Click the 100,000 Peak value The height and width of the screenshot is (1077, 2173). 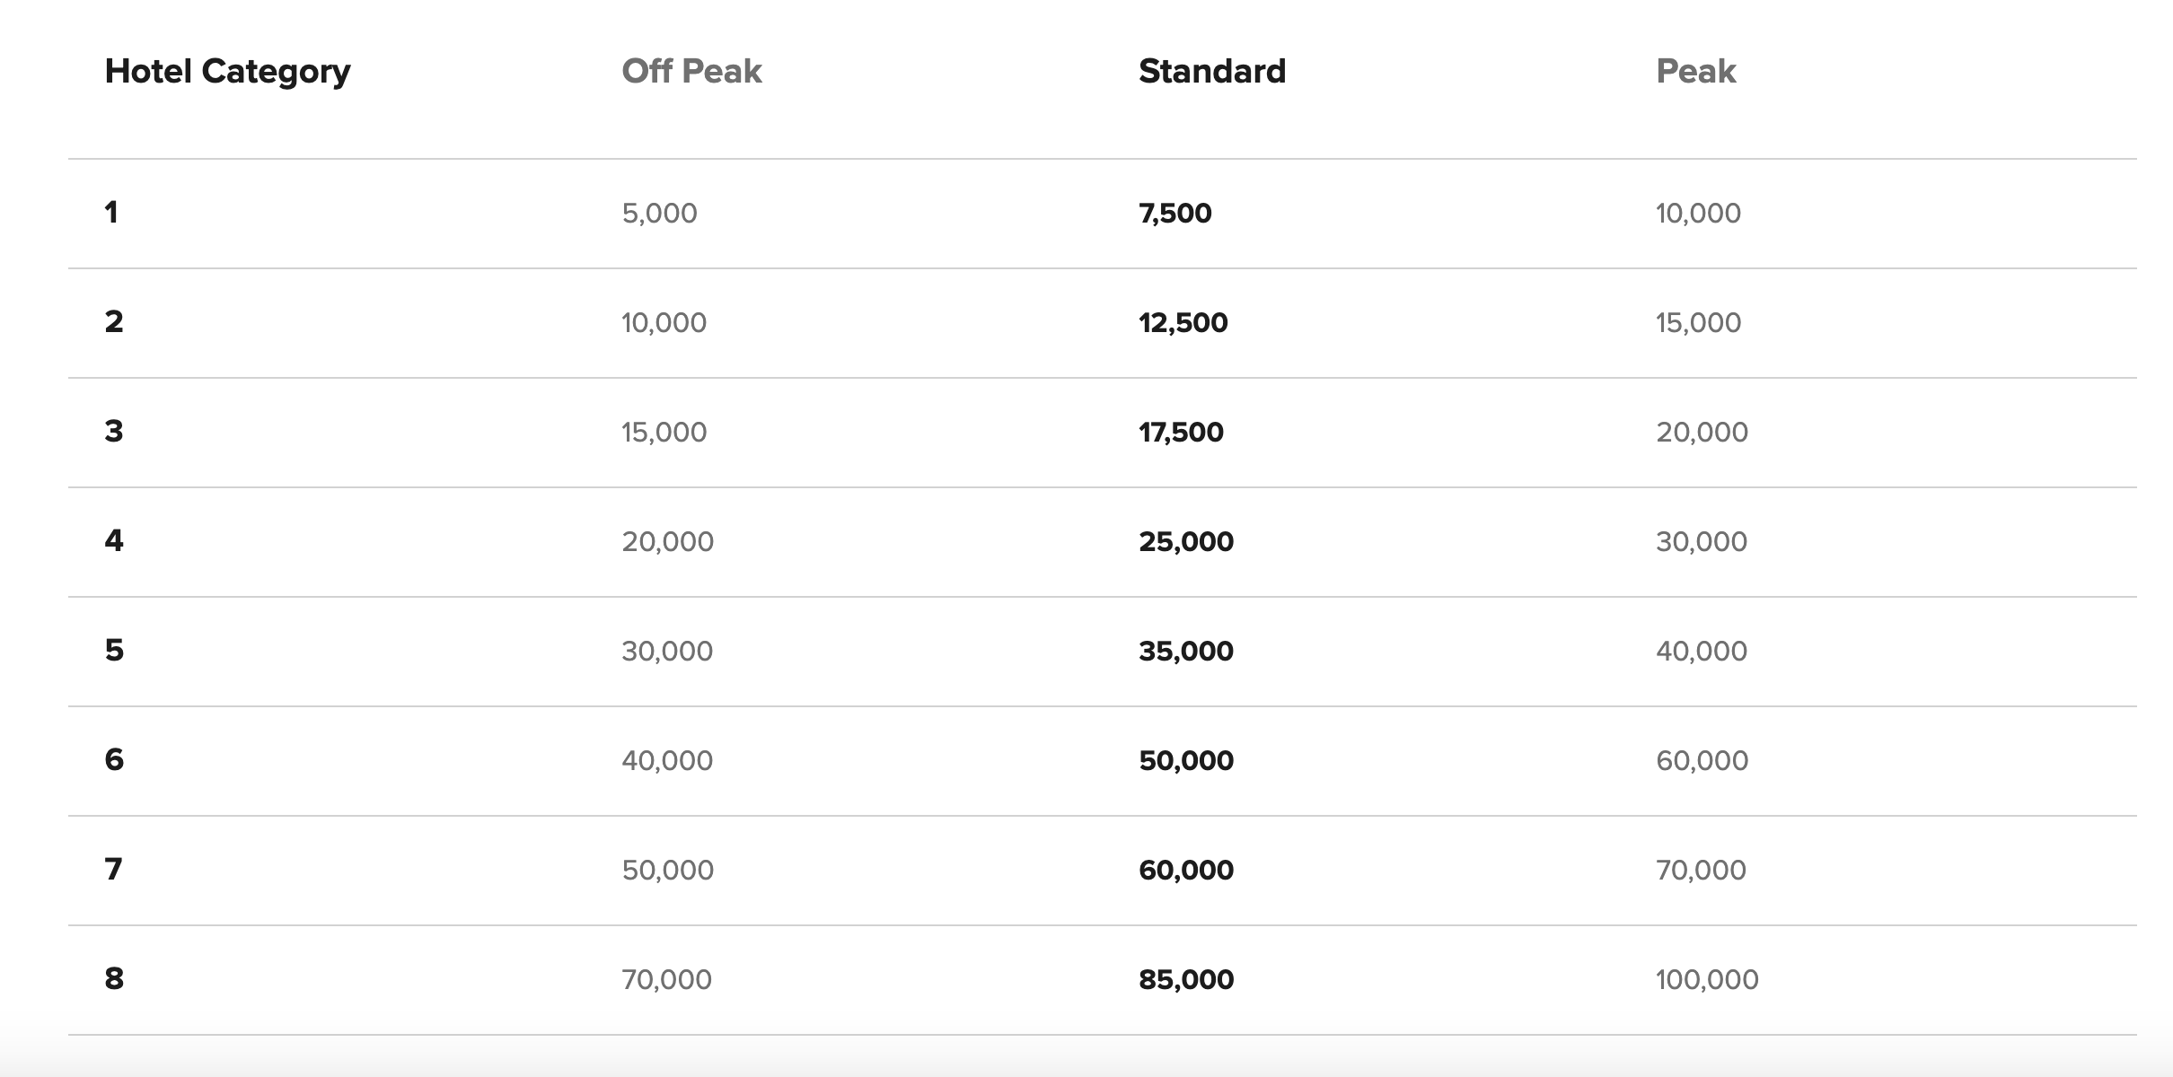[1706, 980]
